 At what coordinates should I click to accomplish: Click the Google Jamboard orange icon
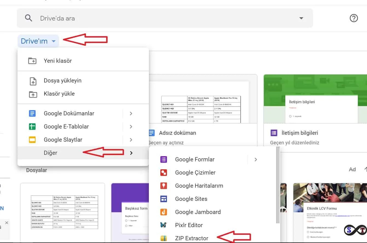[x=164, y=212]
